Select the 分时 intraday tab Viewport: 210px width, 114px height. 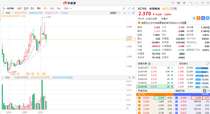pos(19,8)
